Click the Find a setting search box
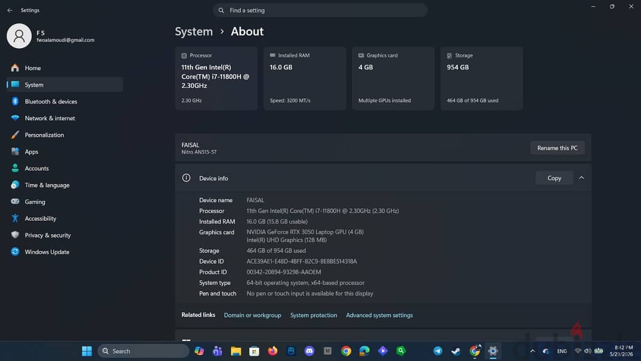This screenshot has width=641, height=361. tap(320, 10)
